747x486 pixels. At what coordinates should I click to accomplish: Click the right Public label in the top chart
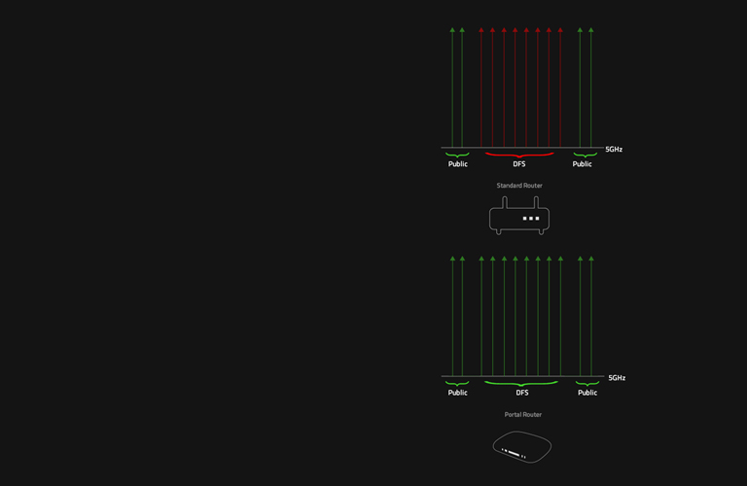(583, 164)
